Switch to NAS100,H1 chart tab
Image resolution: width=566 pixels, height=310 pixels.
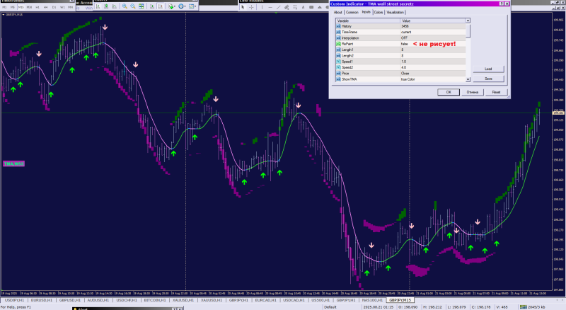372,300
